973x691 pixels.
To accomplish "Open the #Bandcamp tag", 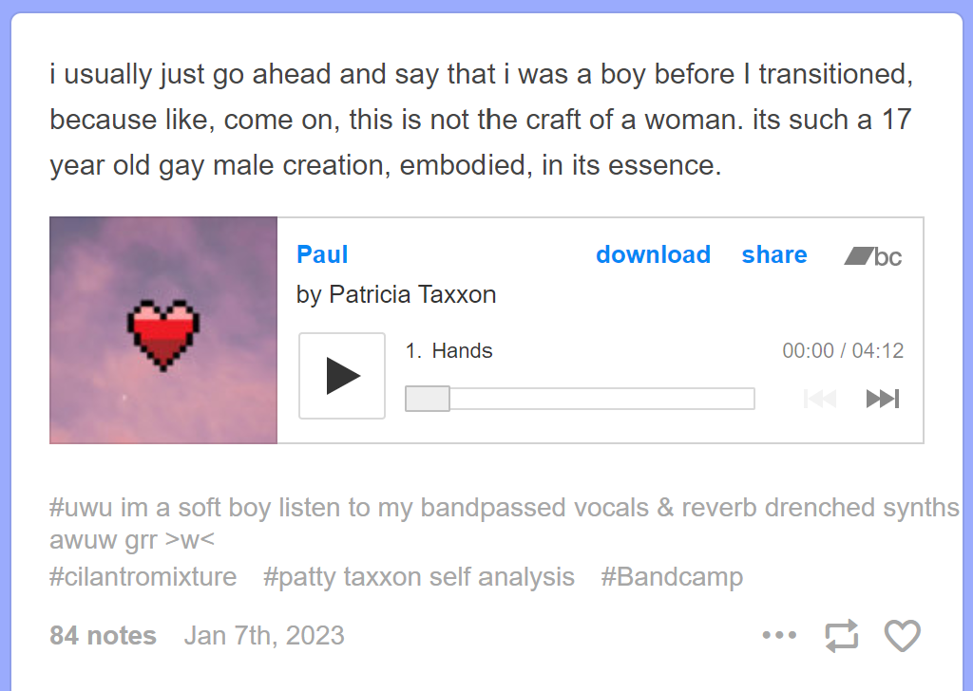I will coord(672,577).
